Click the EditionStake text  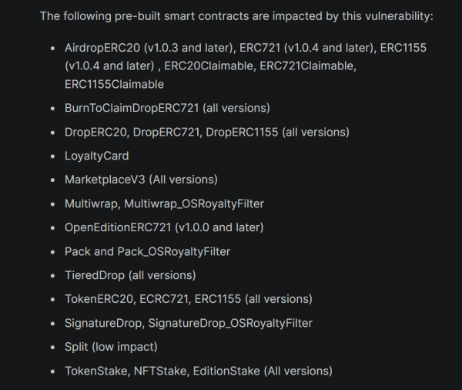[x=225, y=371]
